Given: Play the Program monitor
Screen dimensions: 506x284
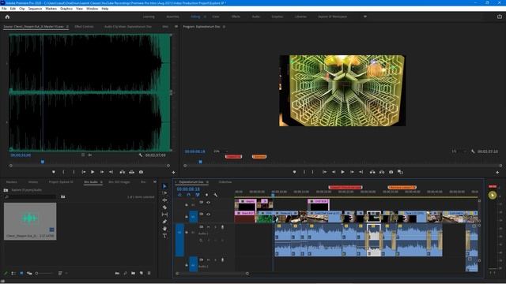Looking at the screenshot, I should (342, 172).
